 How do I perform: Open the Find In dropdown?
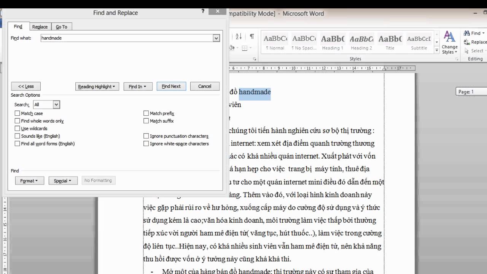(x=138, y=86)
